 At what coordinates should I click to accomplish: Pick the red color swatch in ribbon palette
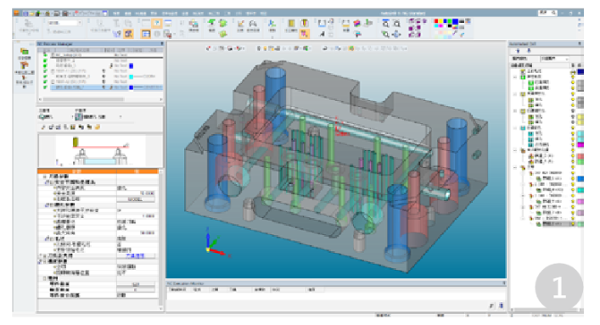coord(436,21)
